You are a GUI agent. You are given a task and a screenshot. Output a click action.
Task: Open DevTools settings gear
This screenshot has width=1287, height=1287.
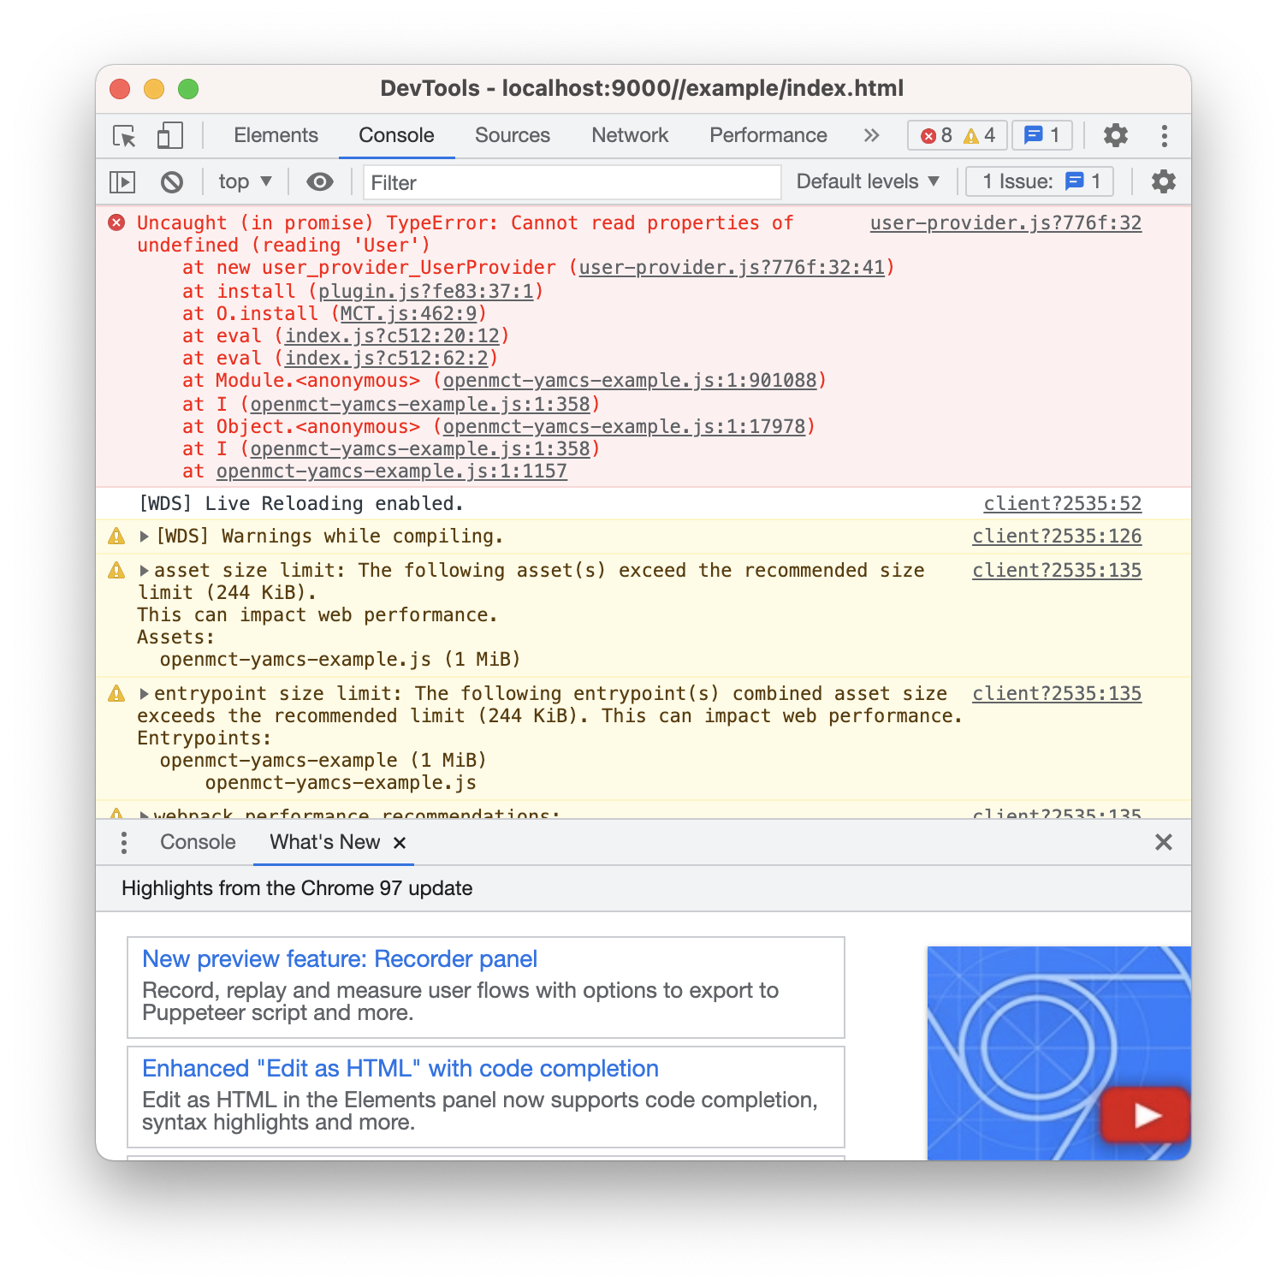[1114, 135]
